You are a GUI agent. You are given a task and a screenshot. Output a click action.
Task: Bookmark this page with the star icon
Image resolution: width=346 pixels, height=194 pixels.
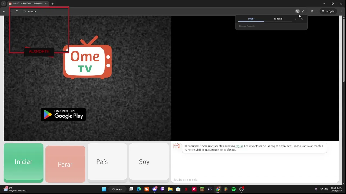tap(303, 11)
